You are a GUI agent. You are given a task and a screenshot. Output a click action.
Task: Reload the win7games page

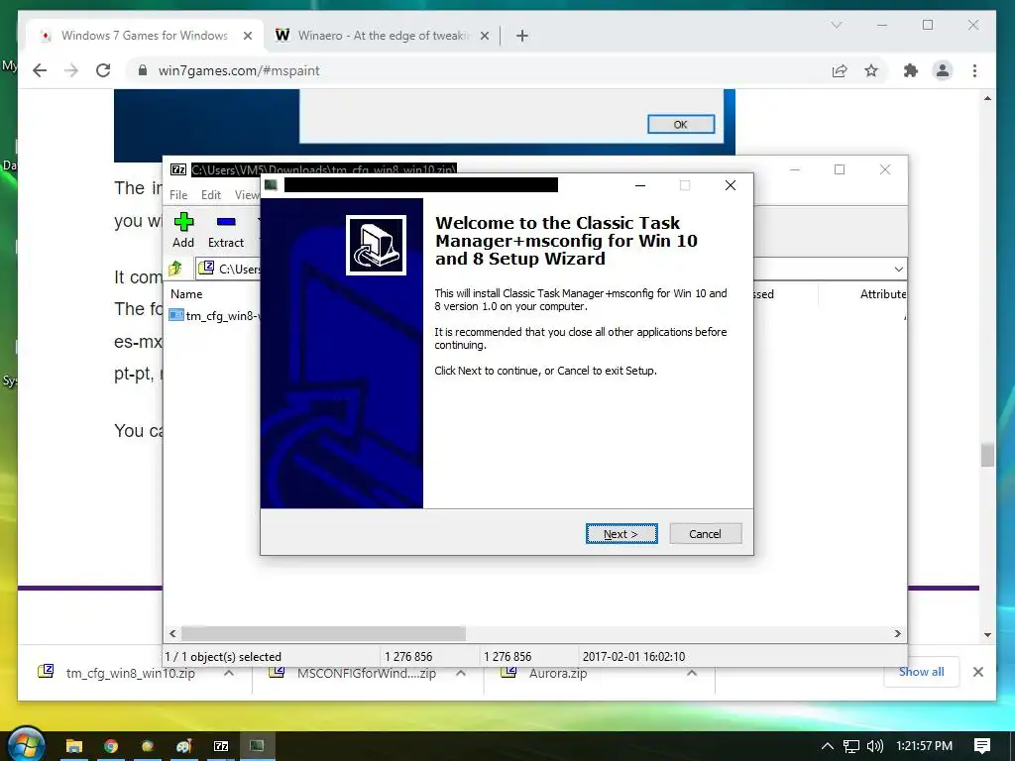(103, 70)
